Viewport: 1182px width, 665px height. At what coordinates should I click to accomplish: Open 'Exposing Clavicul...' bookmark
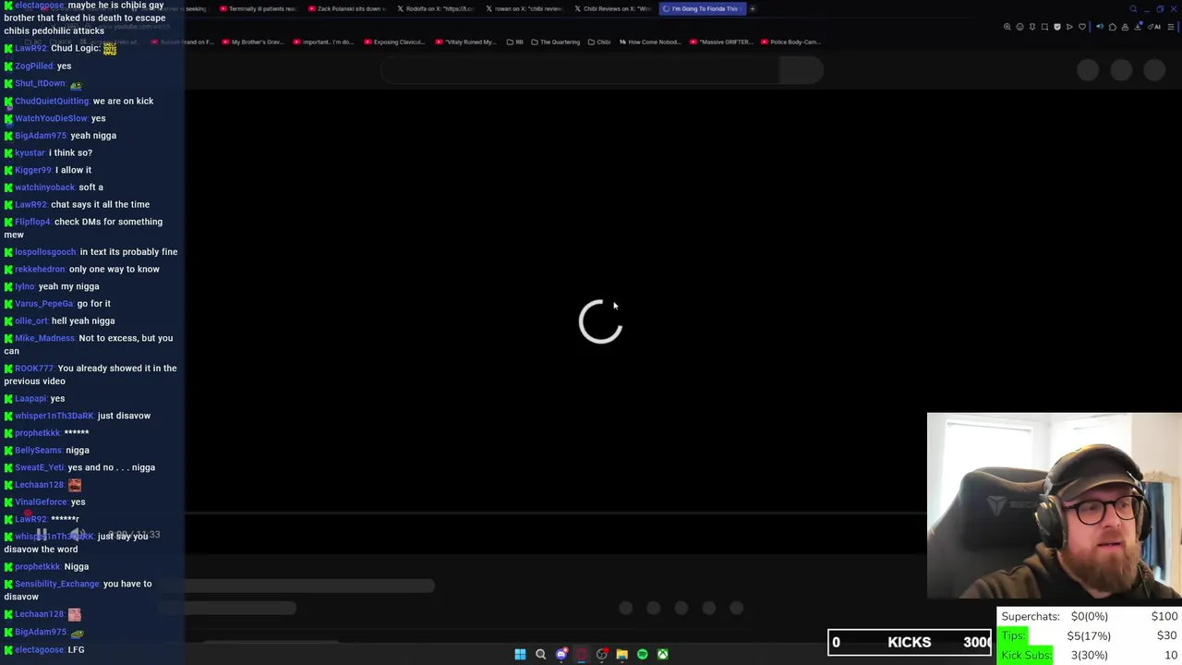pyautogui.click(x=394, y=42)
